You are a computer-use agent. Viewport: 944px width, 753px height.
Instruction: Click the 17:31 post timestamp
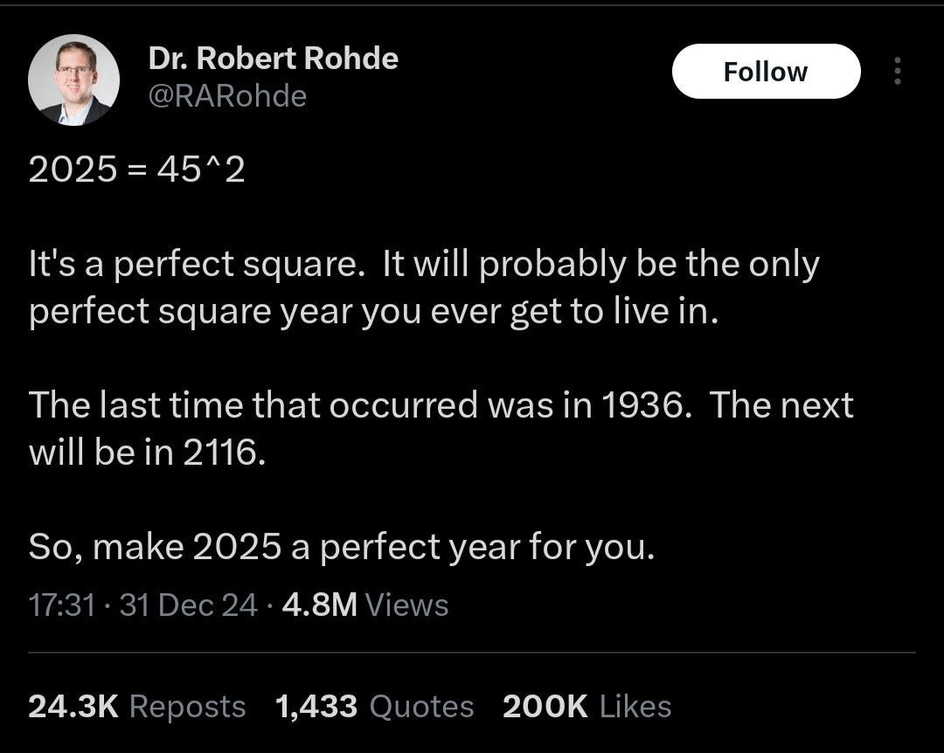coord(61,604)
